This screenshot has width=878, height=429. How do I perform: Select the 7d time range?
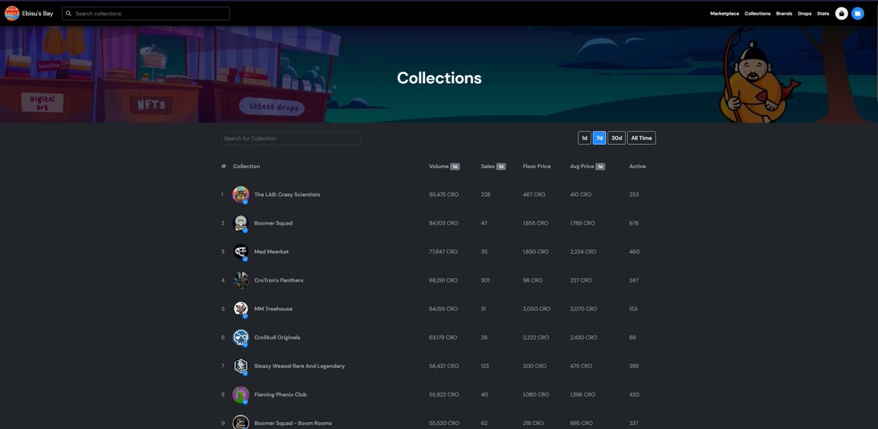pos(599,137)
